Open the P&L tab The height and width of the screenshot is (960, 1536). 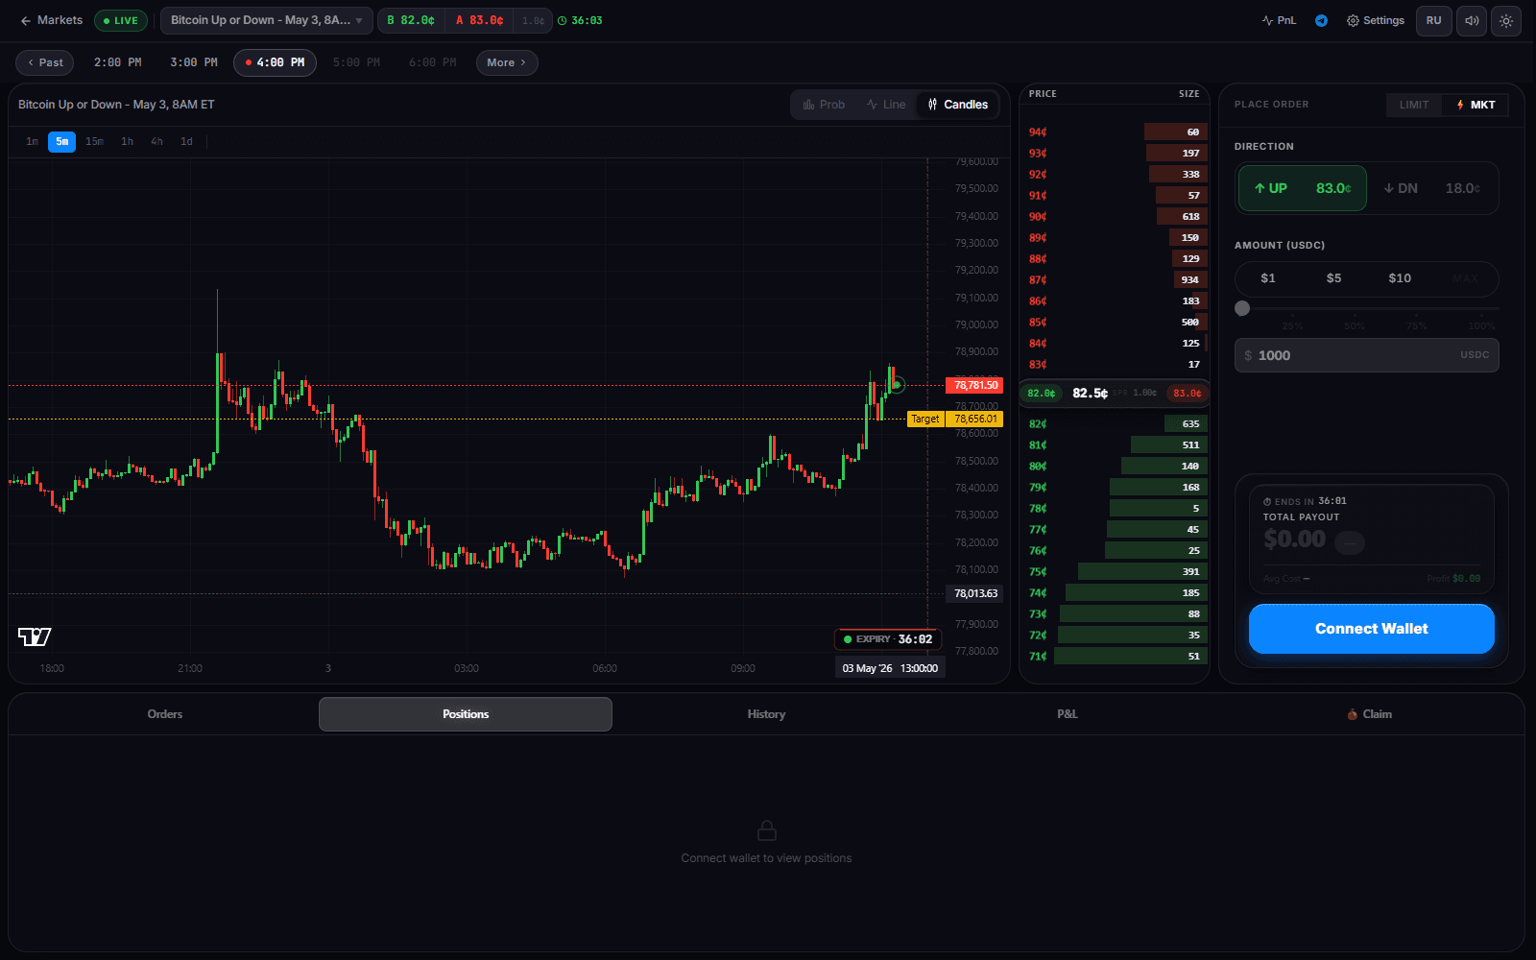[x=1068, y=714]
